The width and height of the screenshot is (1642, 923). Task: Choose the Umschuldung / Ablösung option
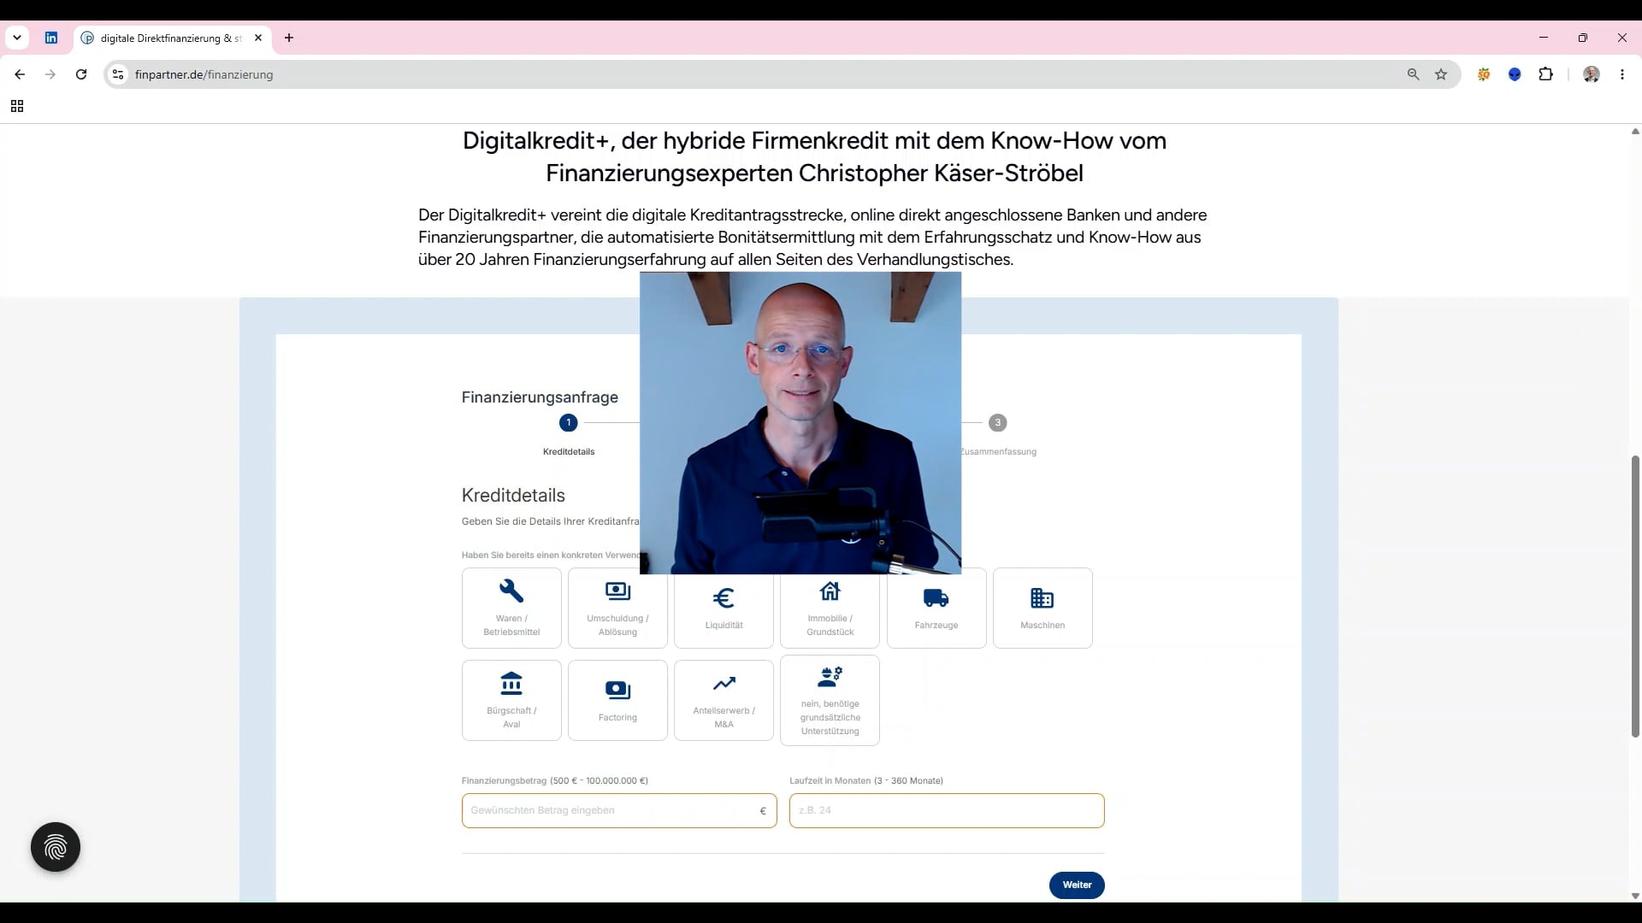(x=617, y=608)
